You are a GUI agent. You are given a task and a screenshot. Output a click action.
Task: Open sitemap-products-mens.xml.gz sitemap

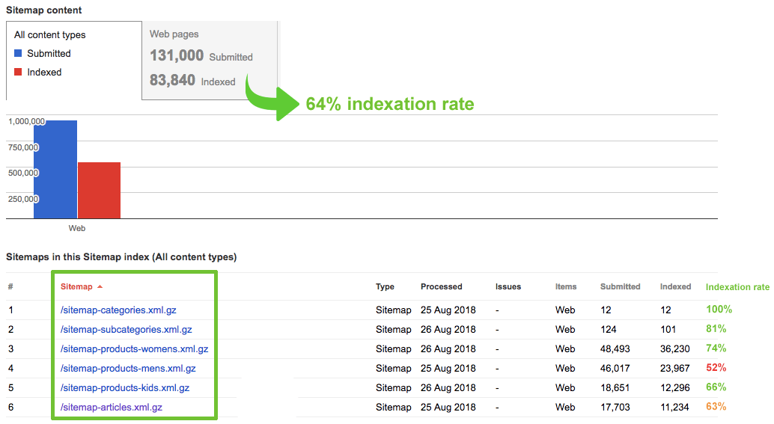(x=128, y=368)
